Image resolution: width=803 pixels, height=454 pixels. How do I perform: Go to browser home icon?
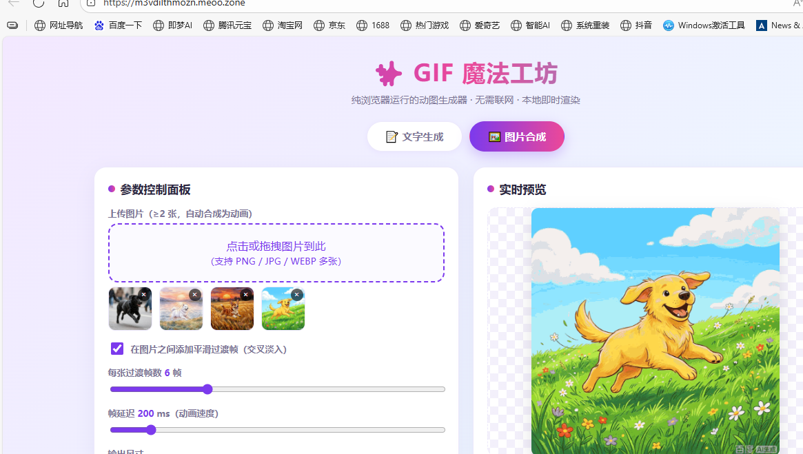[63, 3]
